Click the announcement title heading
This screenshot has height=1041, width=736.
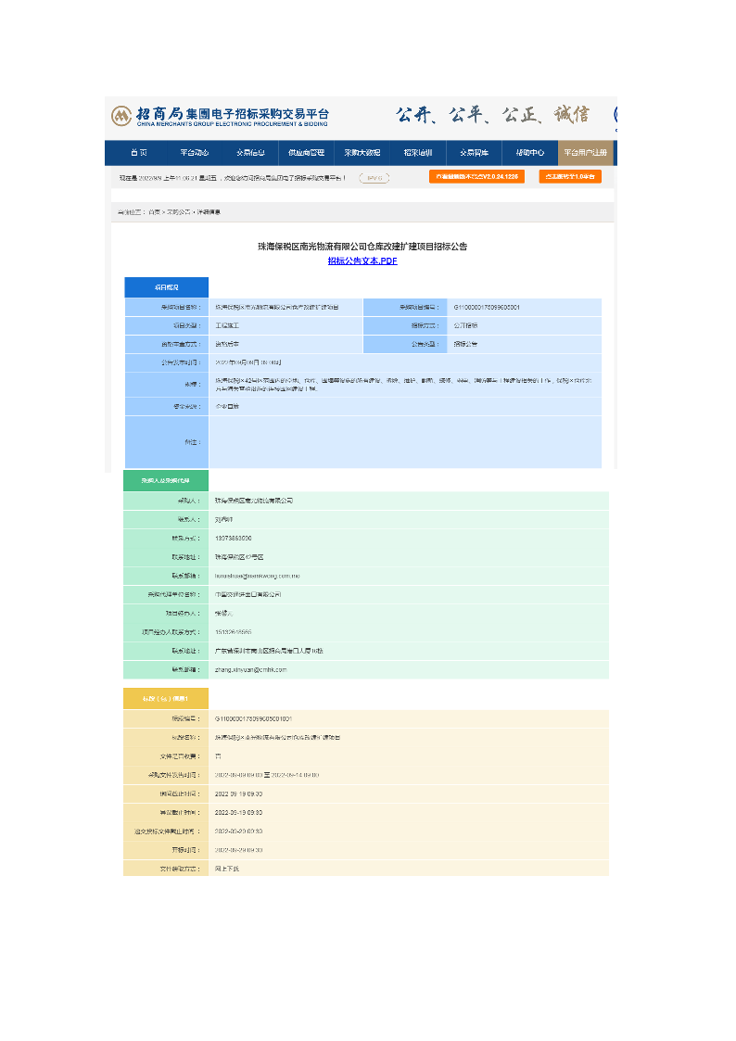tap(362, 247)
